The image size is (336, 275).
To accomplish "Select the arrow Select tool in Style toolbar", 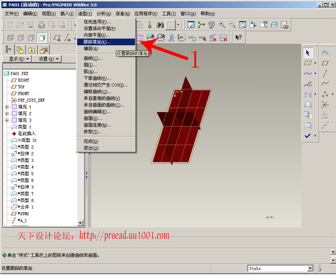I will pyautogui.click(x=308, y=53).
